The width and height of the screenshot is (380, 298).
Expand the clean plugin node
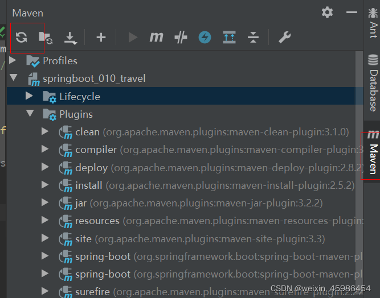45,131
